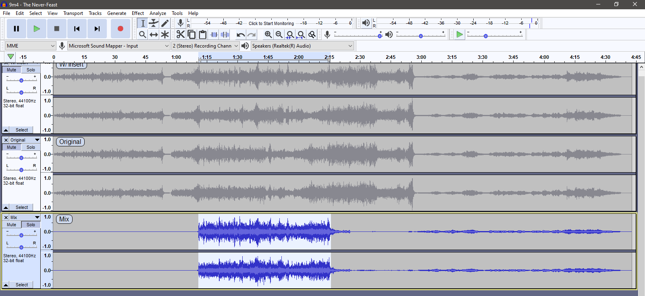Open the Effect menu
This screenshot has width=645, height=296.
point(137,13)
